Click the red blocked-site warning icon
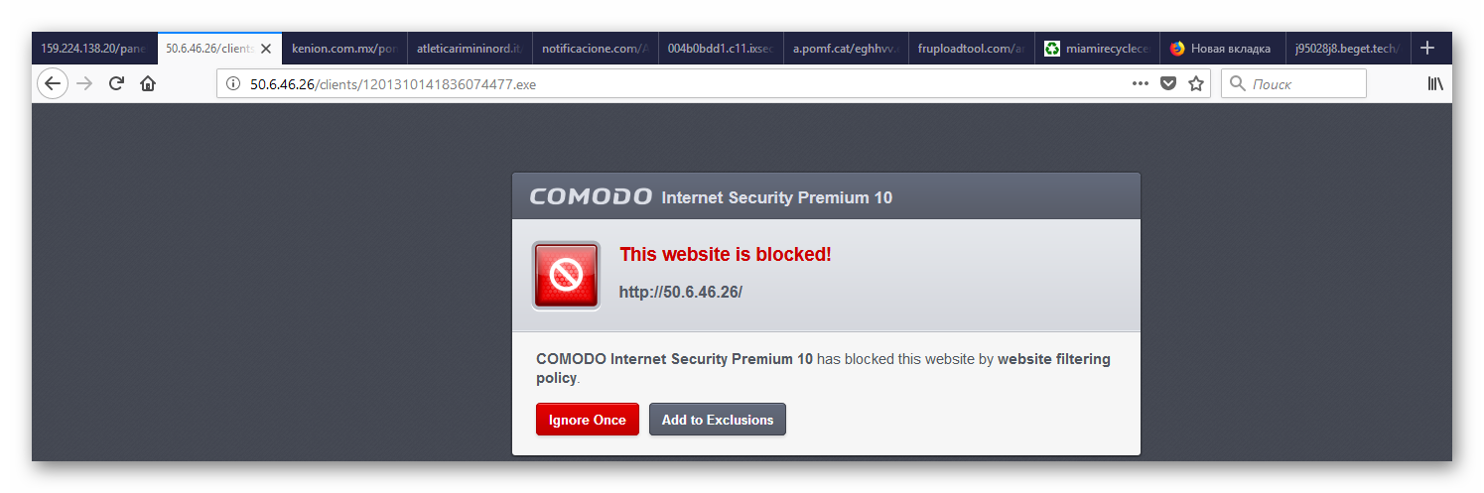This screenshot has height=493, width=1484. (x=566, y=276)
